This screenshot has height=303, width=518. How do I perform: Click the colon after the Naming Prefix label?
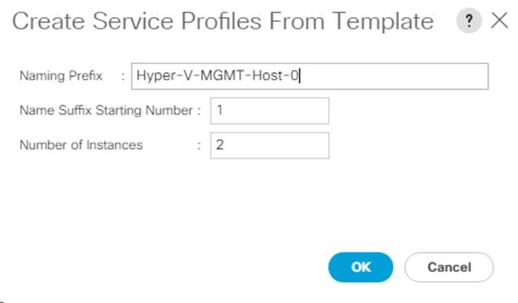point(123,76)
